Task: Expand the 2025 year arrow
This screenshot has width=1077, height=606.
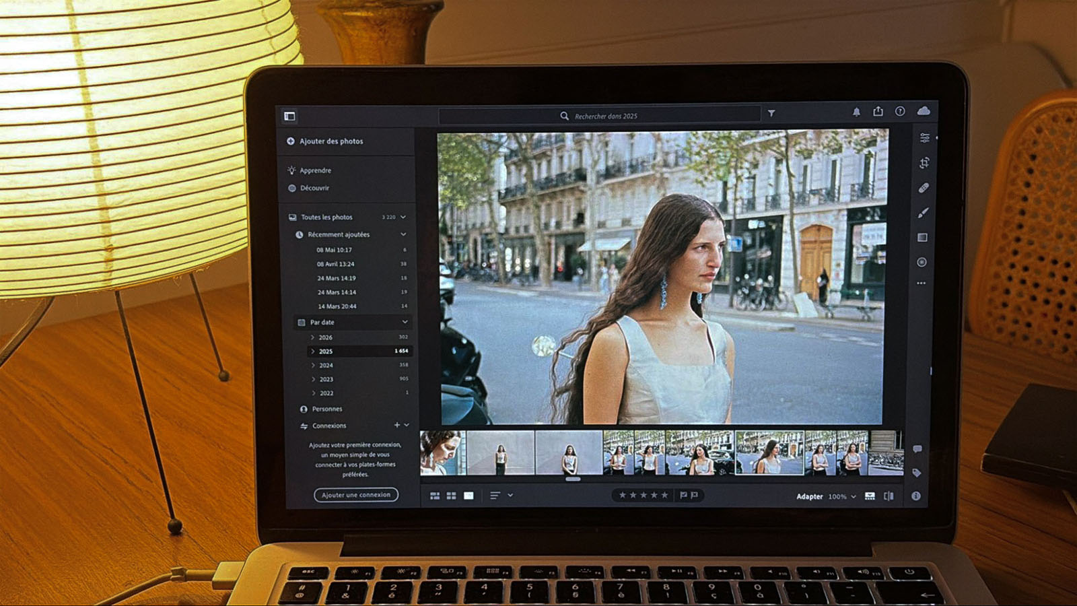Action: click(312, 351)
